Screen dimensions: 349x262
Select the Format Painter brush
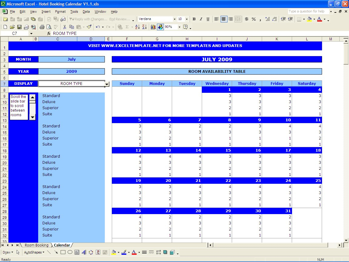pos(89,27)
